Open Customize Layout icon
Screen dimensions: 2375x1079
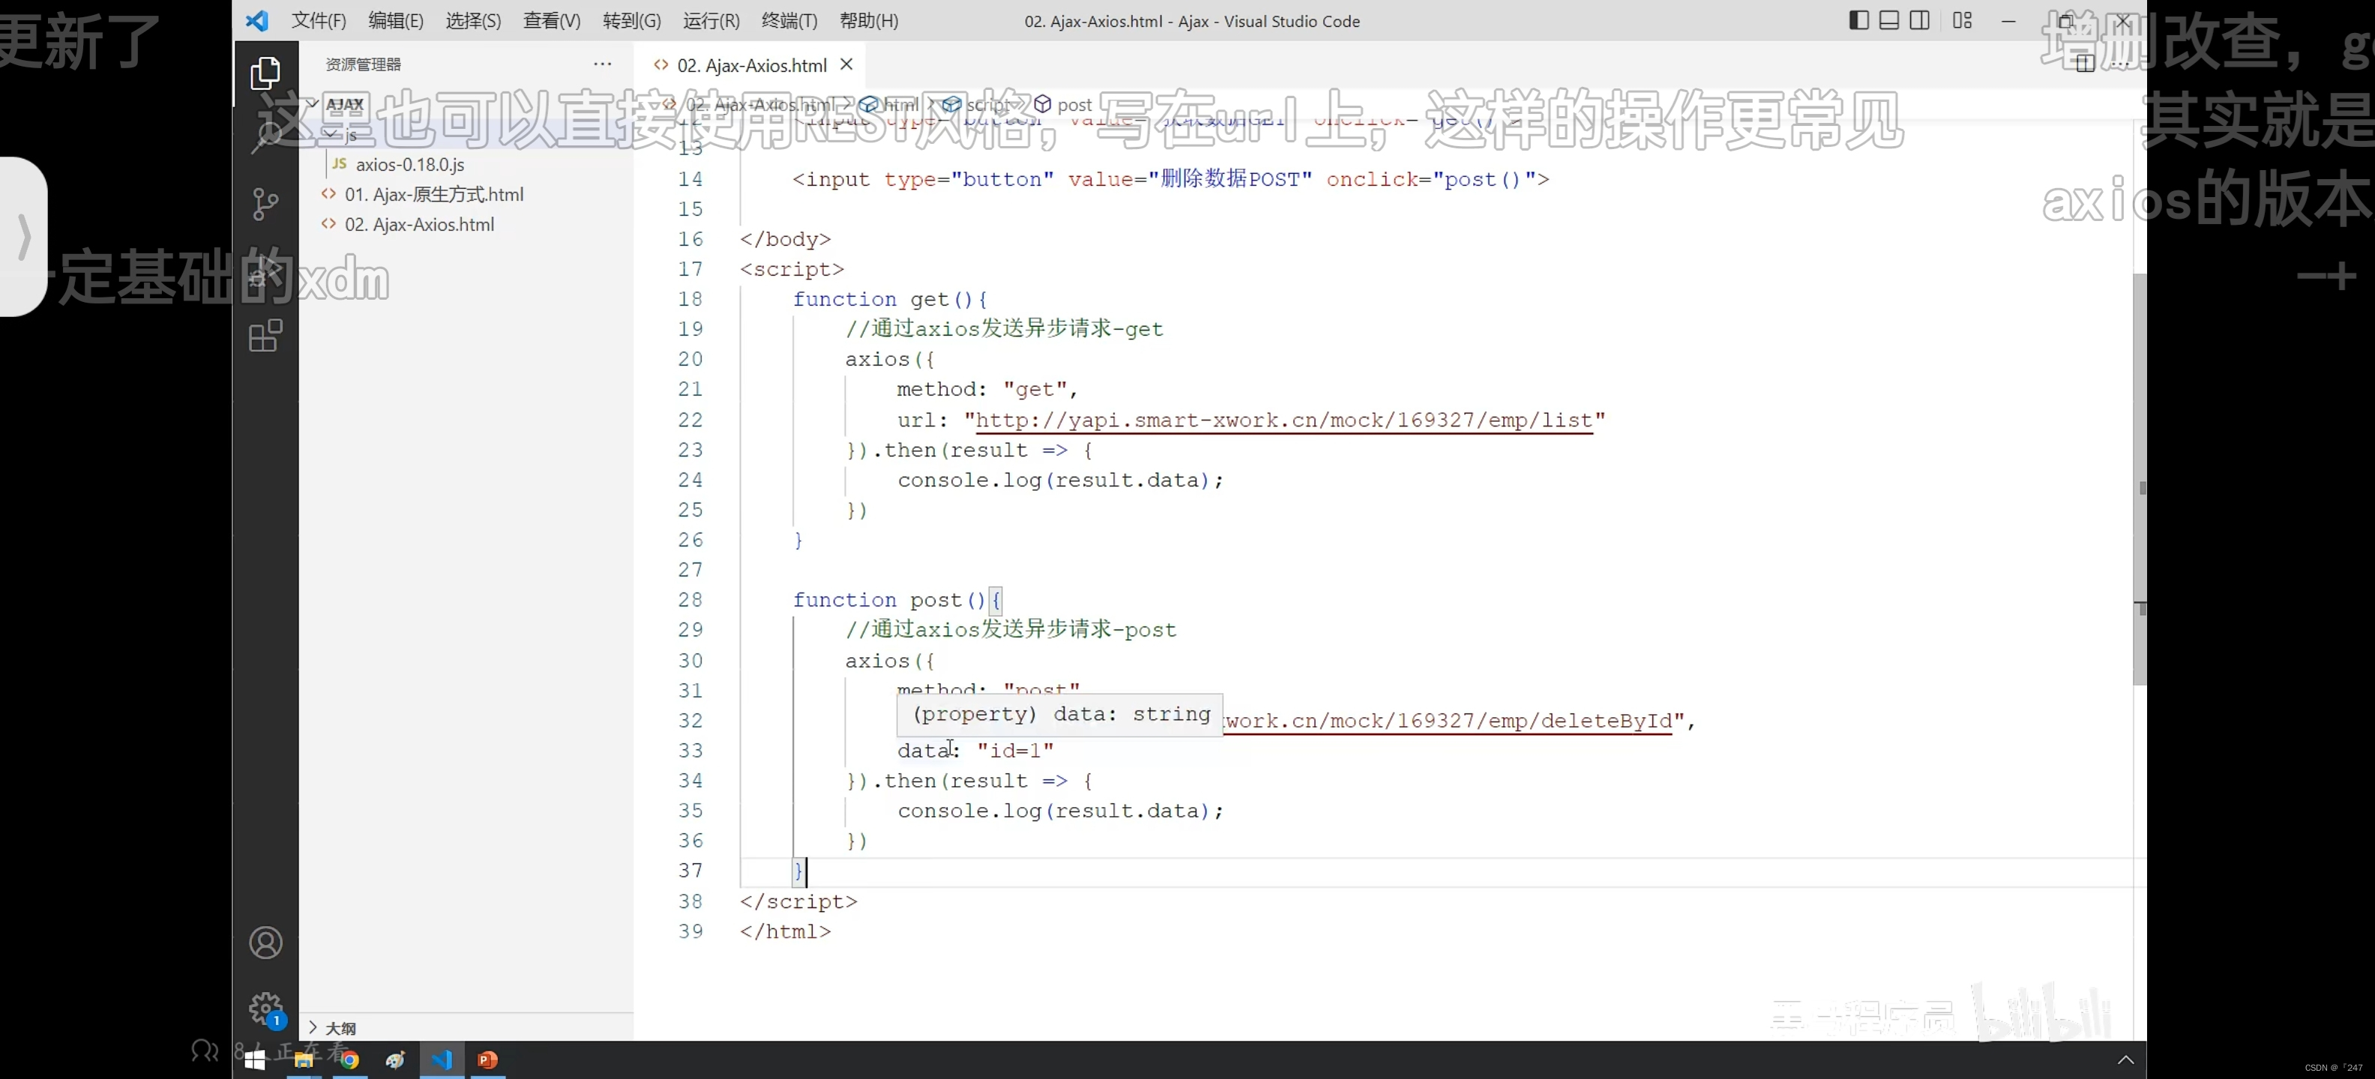point(1962,20)
